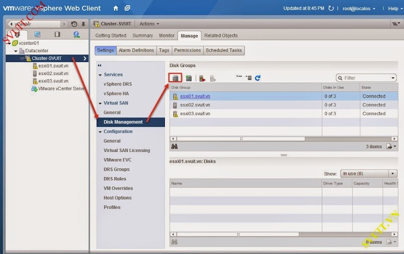Open the esxi01.svuit.vn link in Disk Groups
The image size is (404, 254).
pyautogui.click(x=195, y=96)
